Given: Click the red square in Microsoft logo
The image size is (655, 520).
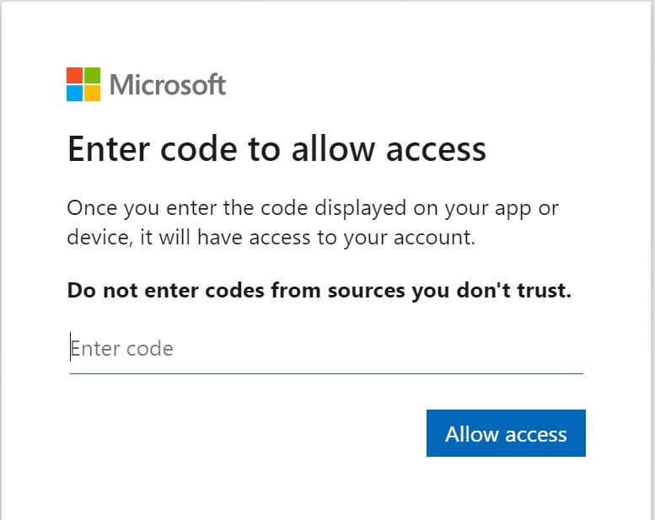Looking at the screenshot, I should [x=75, y=76].
